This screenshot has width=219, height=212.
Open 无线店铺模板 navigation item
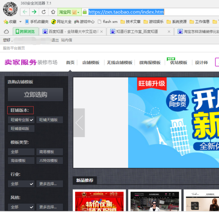[120, 63]
